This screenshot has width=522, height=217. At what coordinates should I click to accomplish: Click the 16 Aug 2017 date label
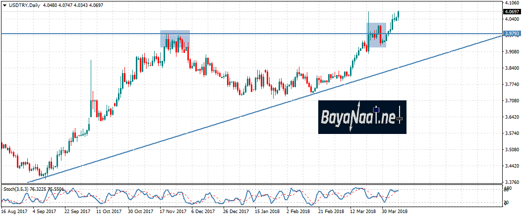click(x=13, y=212)
